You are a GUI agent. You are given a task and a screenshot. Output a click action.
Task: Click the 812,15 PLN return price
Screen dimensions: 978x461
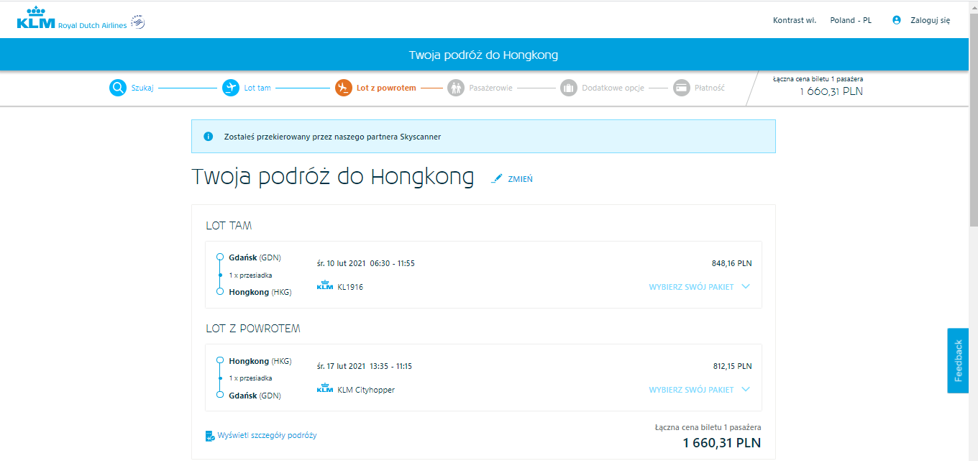[x=732, y=366]
